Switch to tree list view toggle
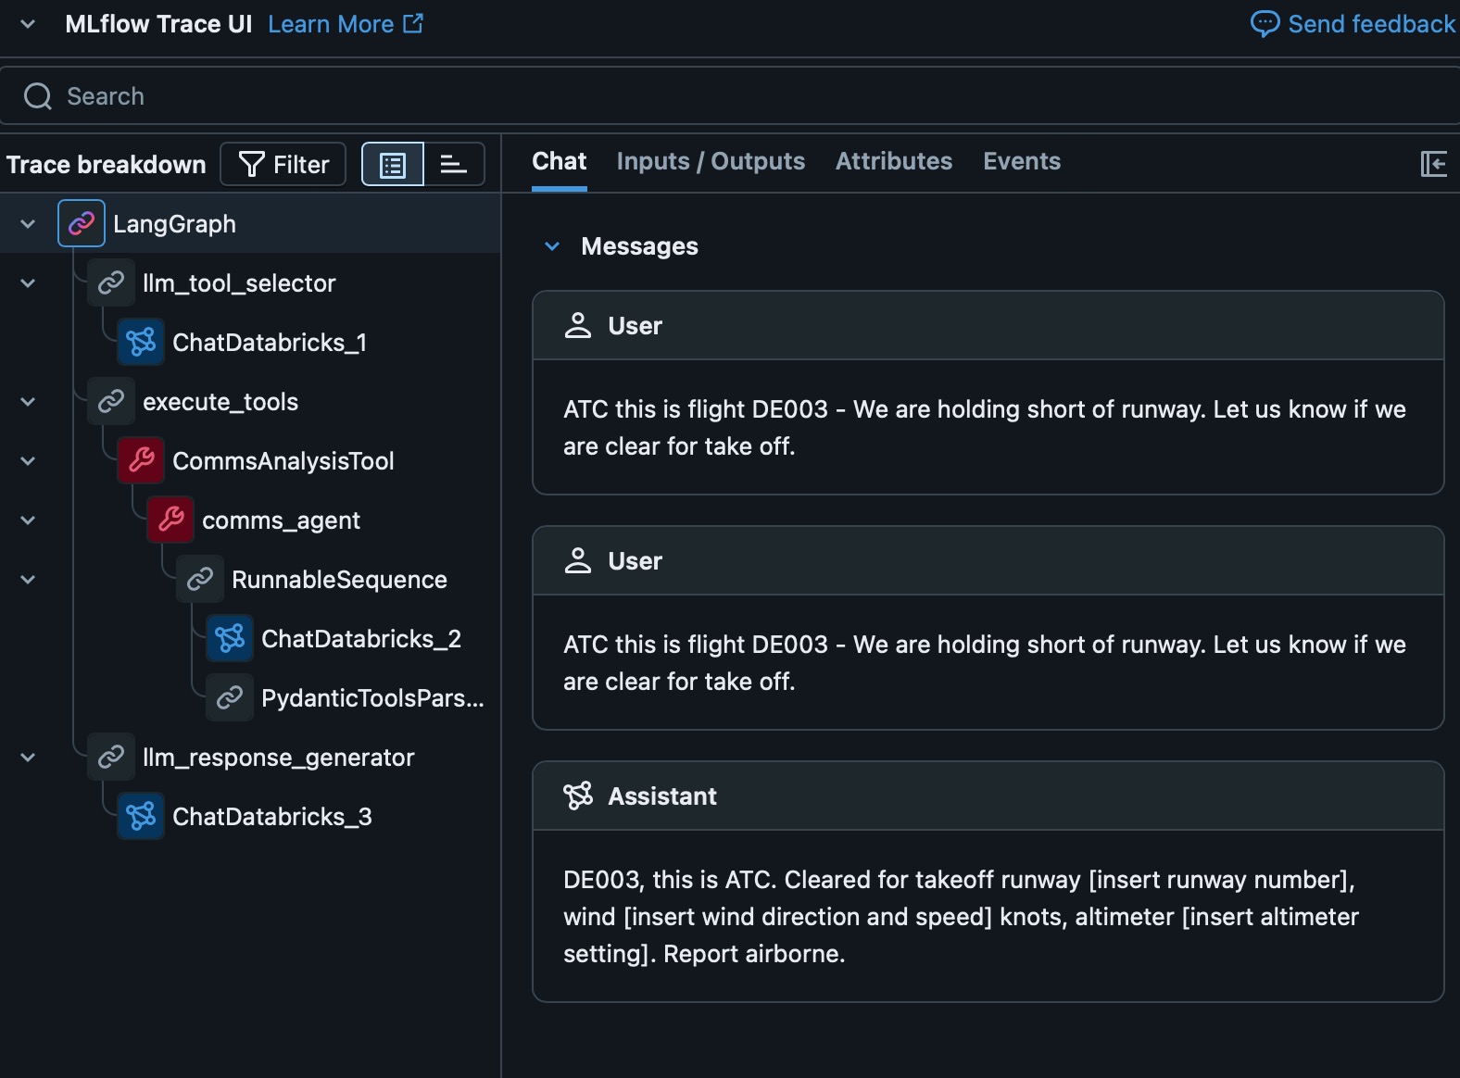 pyautogui.click(x=393, y=165)
